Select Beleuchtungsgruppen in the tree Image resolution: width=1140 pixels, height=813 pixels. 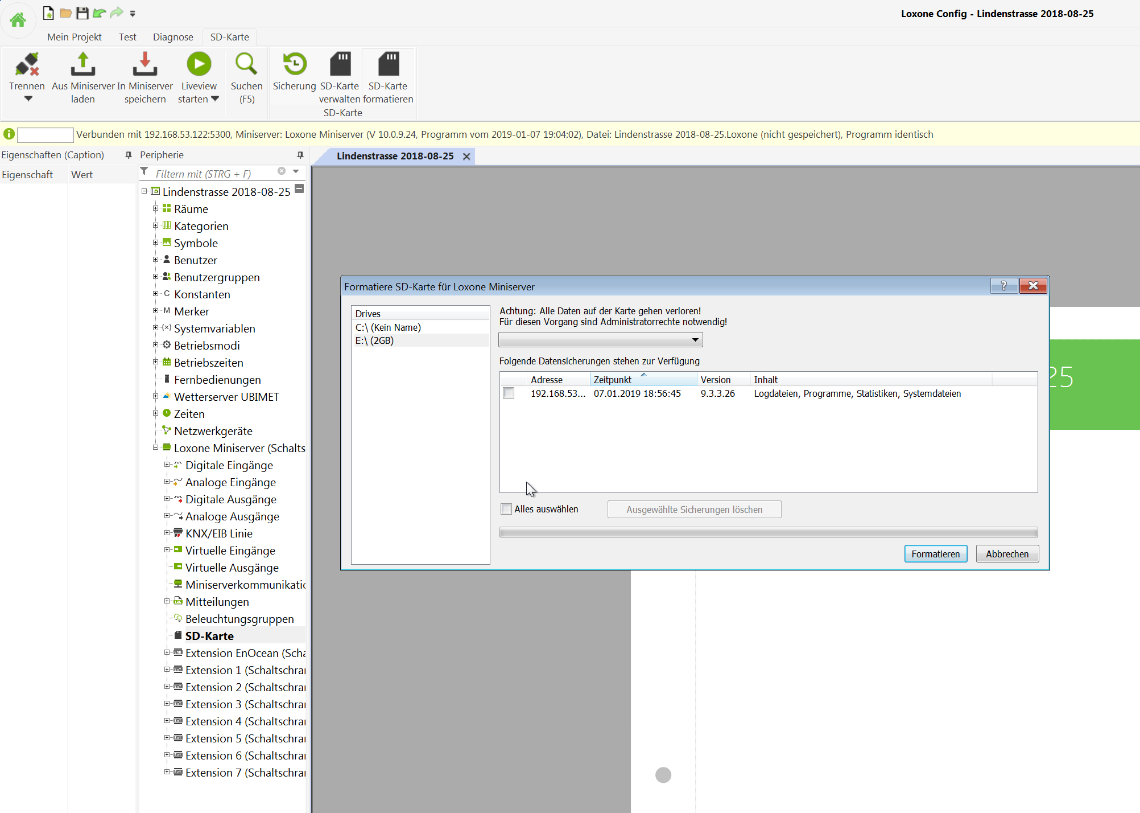[x=239, y=619]
